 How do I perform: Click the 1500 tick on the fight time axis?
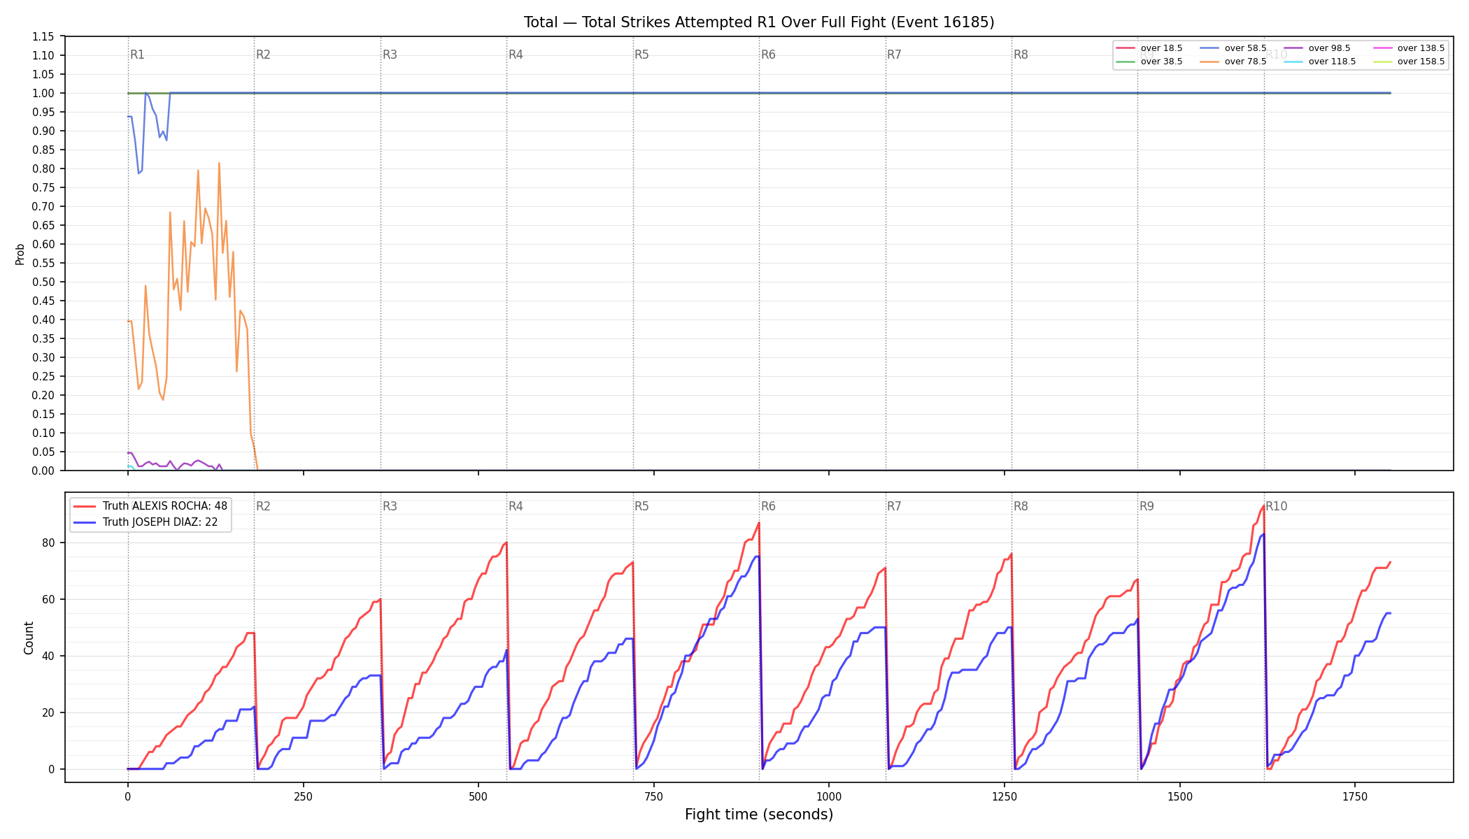tap(1180, 796)
